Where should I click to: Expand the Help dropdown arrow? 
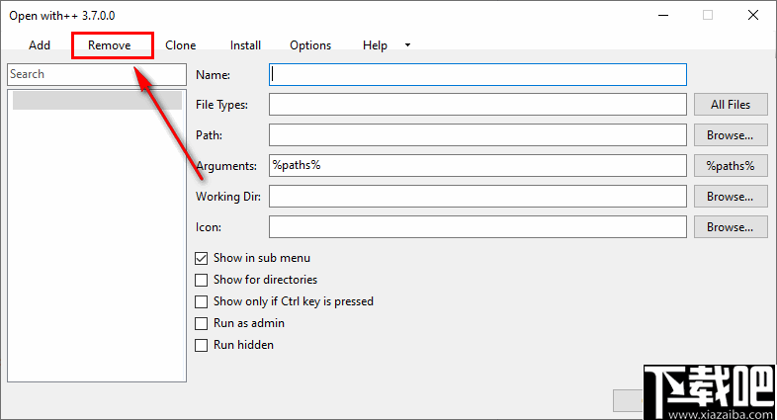[407, 45]
